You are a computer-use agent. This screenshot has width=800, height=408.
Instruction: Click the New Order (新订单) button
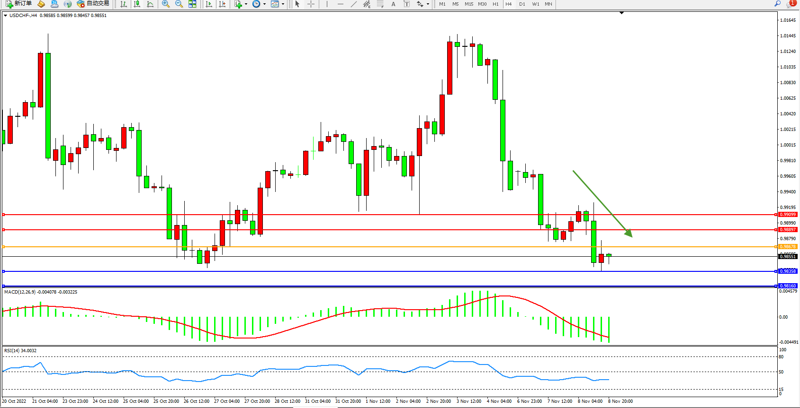click(x=19, y=4)
